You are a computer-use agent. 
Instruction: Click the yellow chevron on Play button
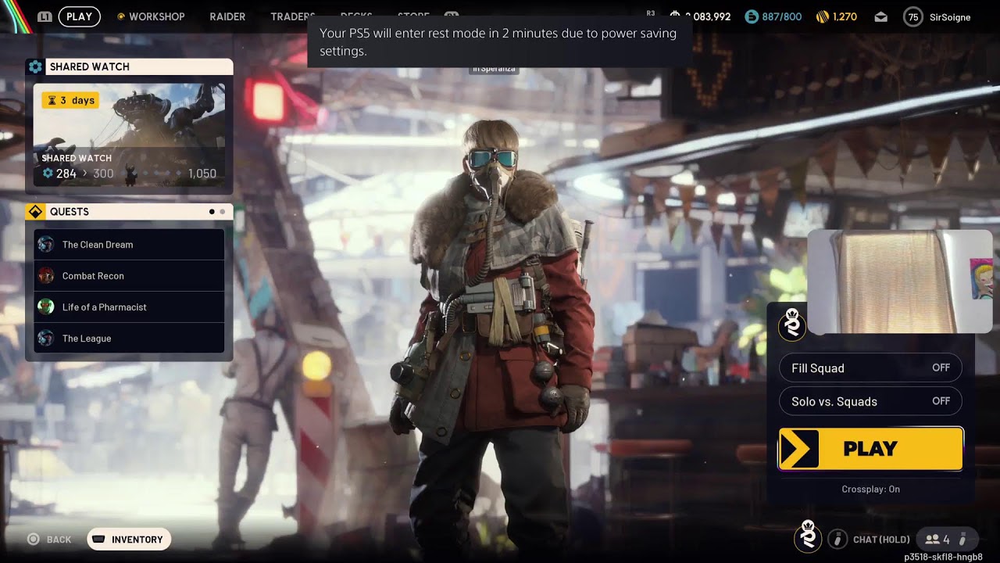pyautogui.click(x=798, y=449)
